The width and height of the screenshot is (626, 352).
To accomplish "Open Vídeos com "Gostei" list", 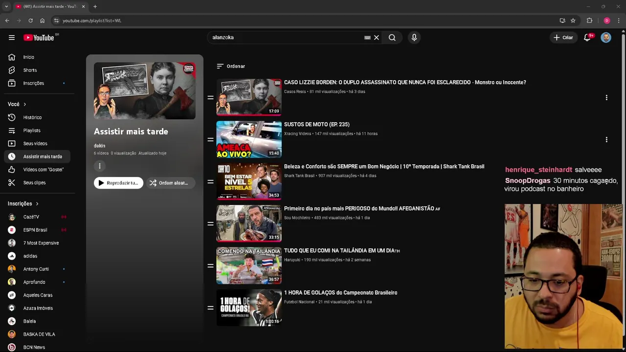I will tap(38, 170).
